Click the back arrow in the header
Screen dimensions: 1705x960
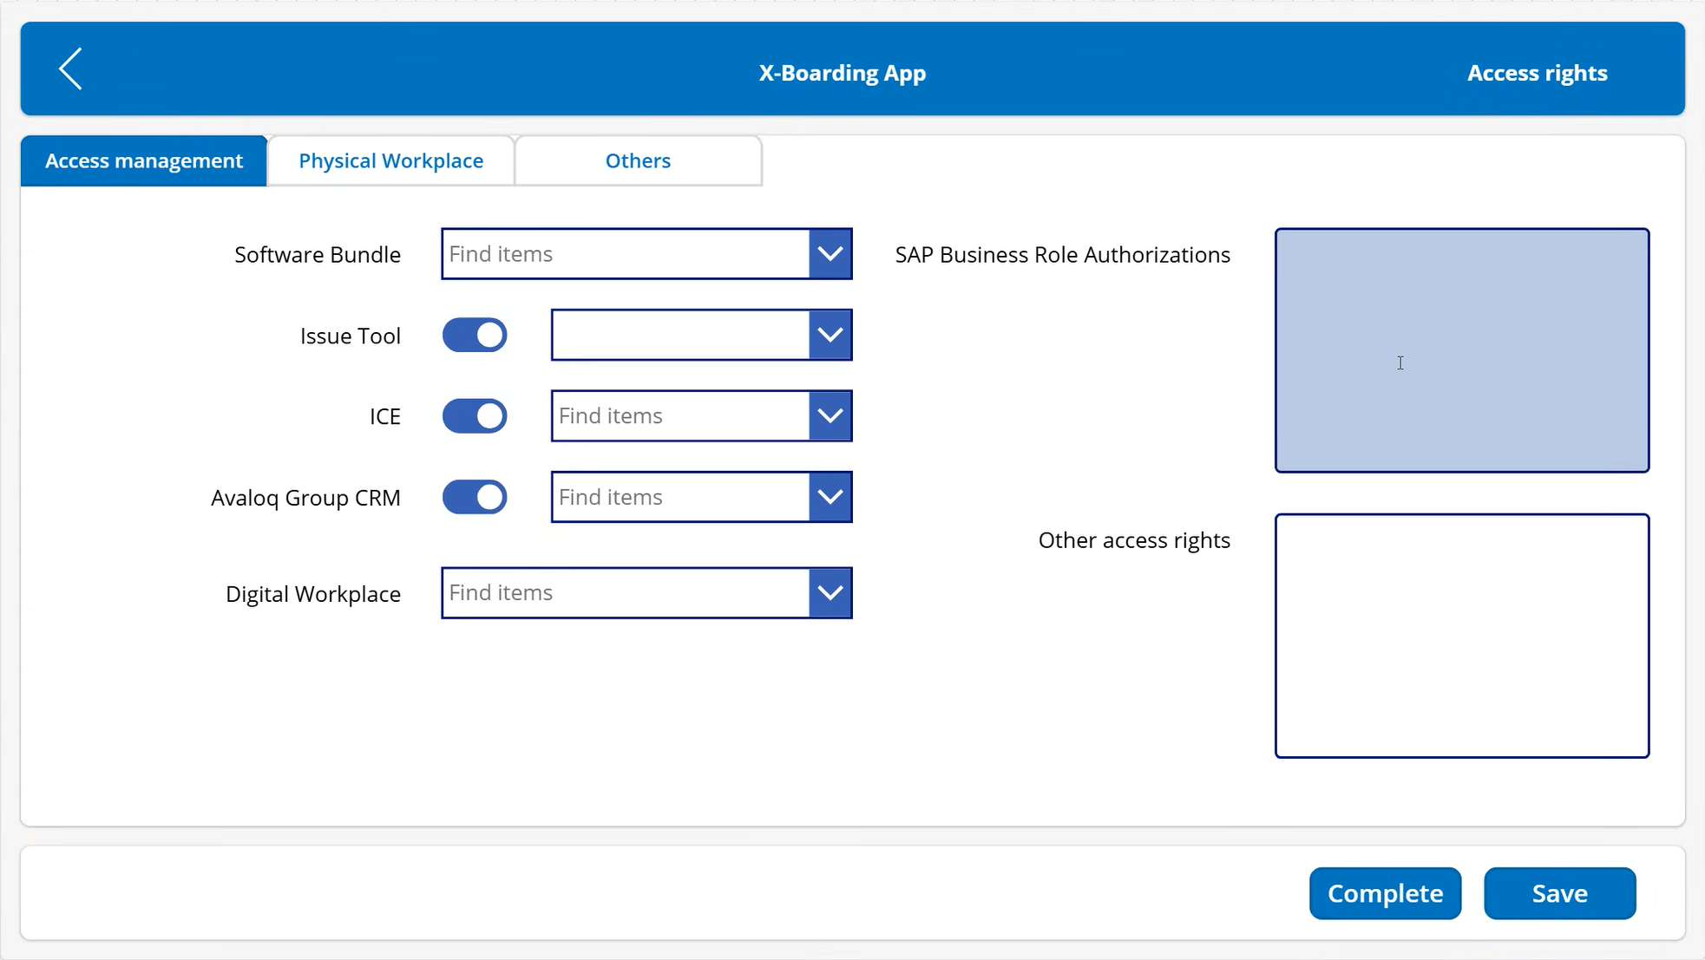point(70,69)
